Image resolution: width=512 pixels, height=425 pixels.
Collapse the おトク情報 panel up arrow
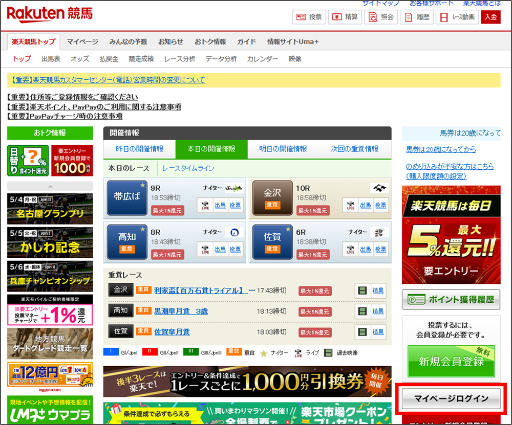(50, 186)
